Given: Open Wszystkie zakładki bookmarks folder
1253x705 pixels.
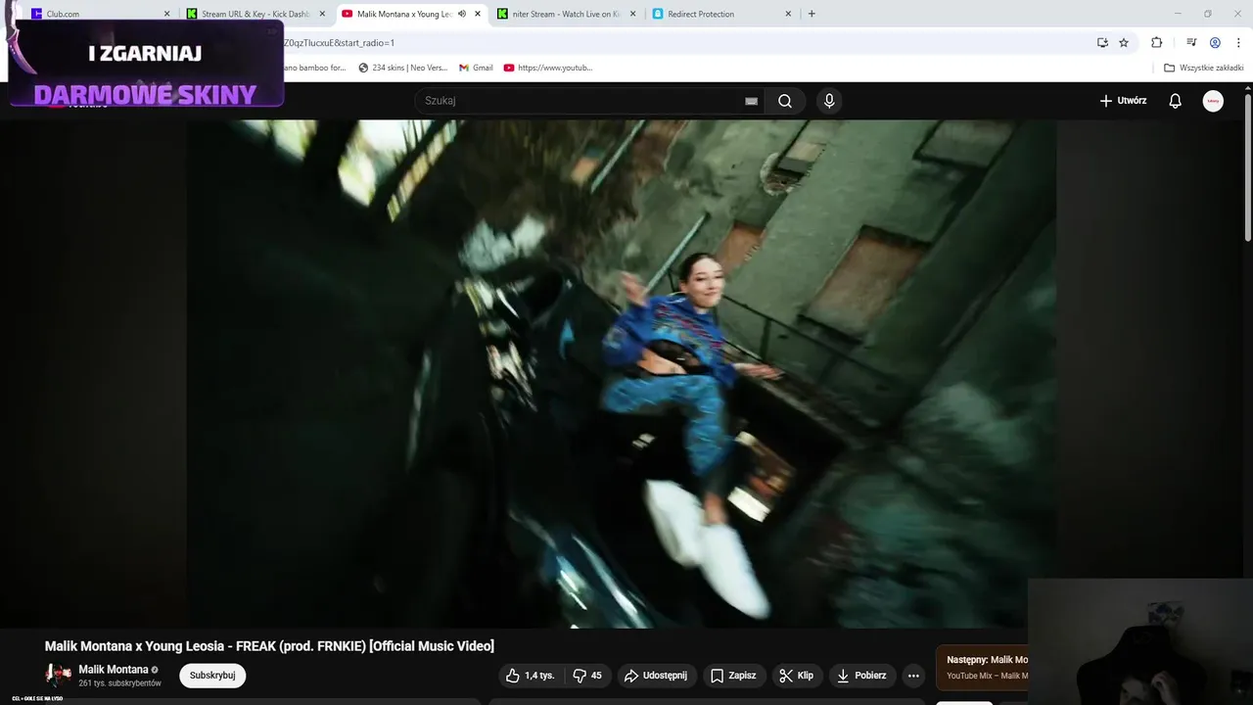Looking at the screenshot, I should coord(1203,68).
